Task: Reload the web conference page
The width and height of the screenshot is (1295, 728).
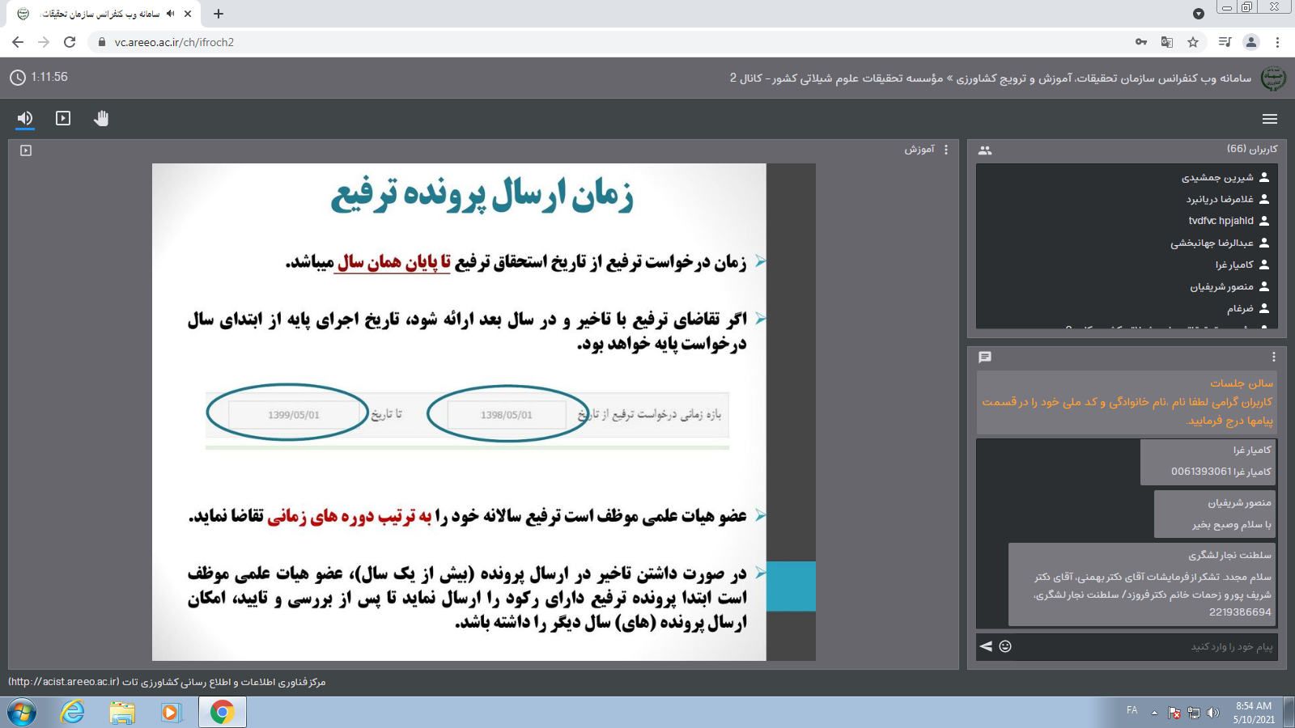Action: 70,42
